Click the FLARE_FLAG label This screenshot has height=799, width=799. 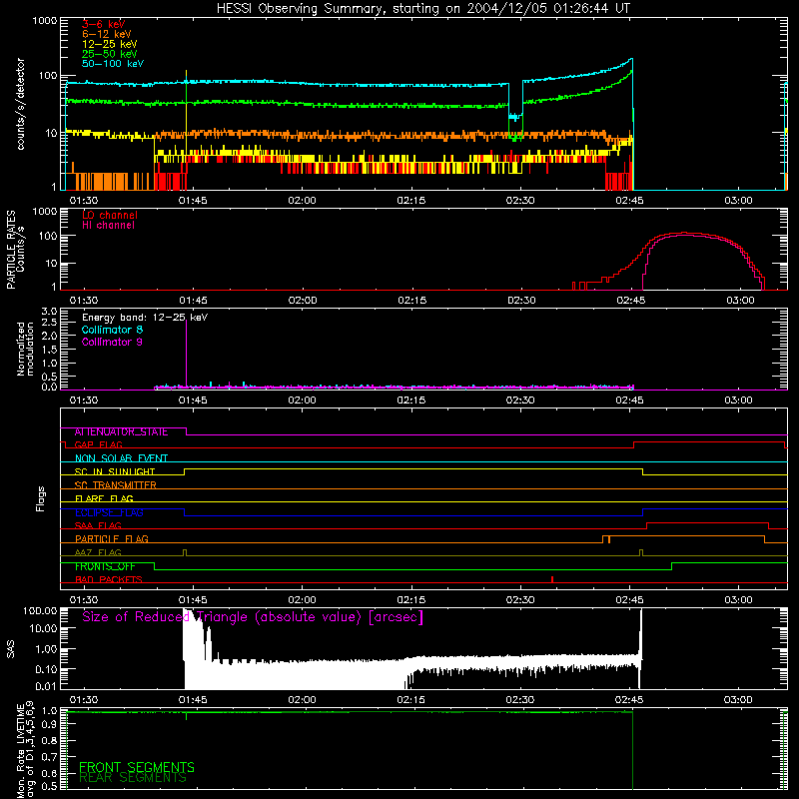pyautogui.click(x=104, y=498)
